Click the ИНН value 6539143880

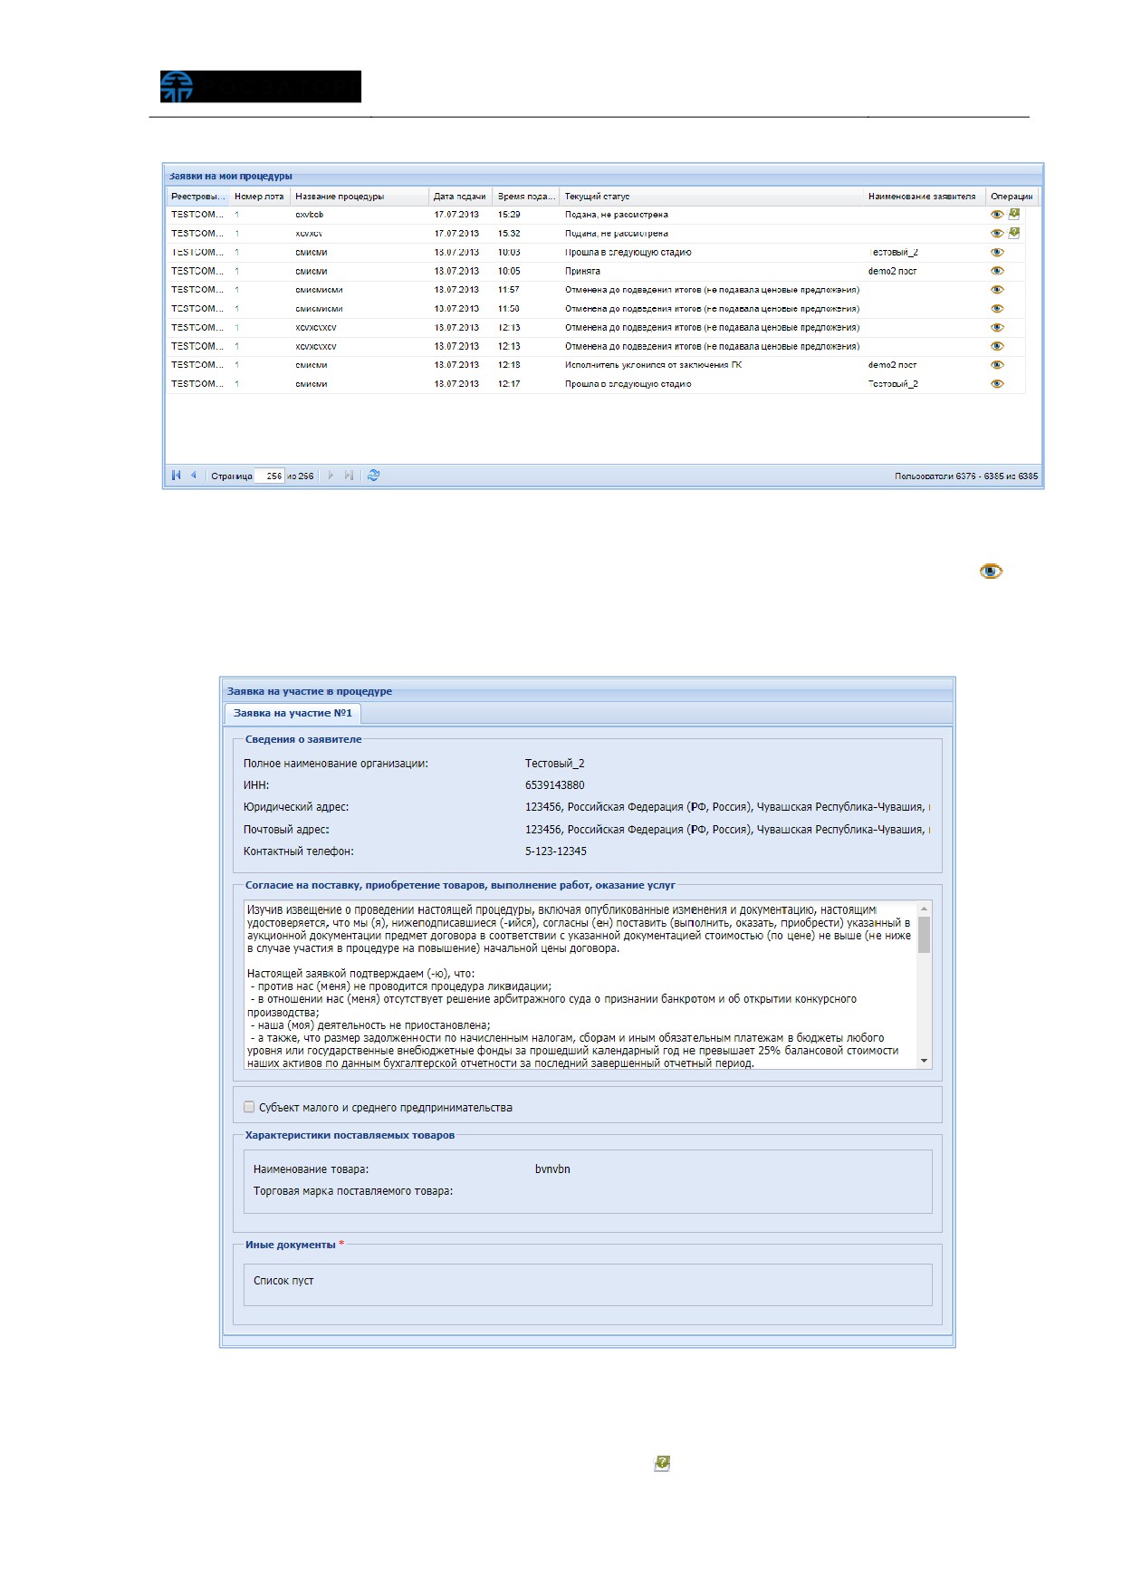tap(555, 785)
